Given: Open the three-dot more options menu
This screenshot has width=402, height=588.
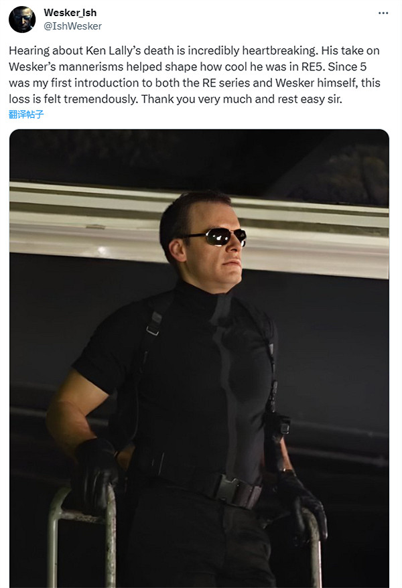Looking at the screenshot, I should (x=383, y=13).
